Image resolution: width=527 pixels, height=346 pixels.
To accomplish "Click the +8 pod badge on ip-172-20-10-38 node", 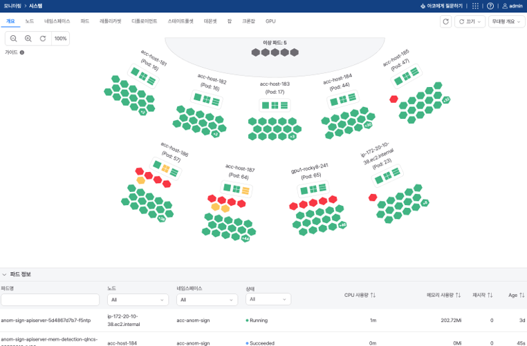I will pyautogui.click(x=425, y=203).
